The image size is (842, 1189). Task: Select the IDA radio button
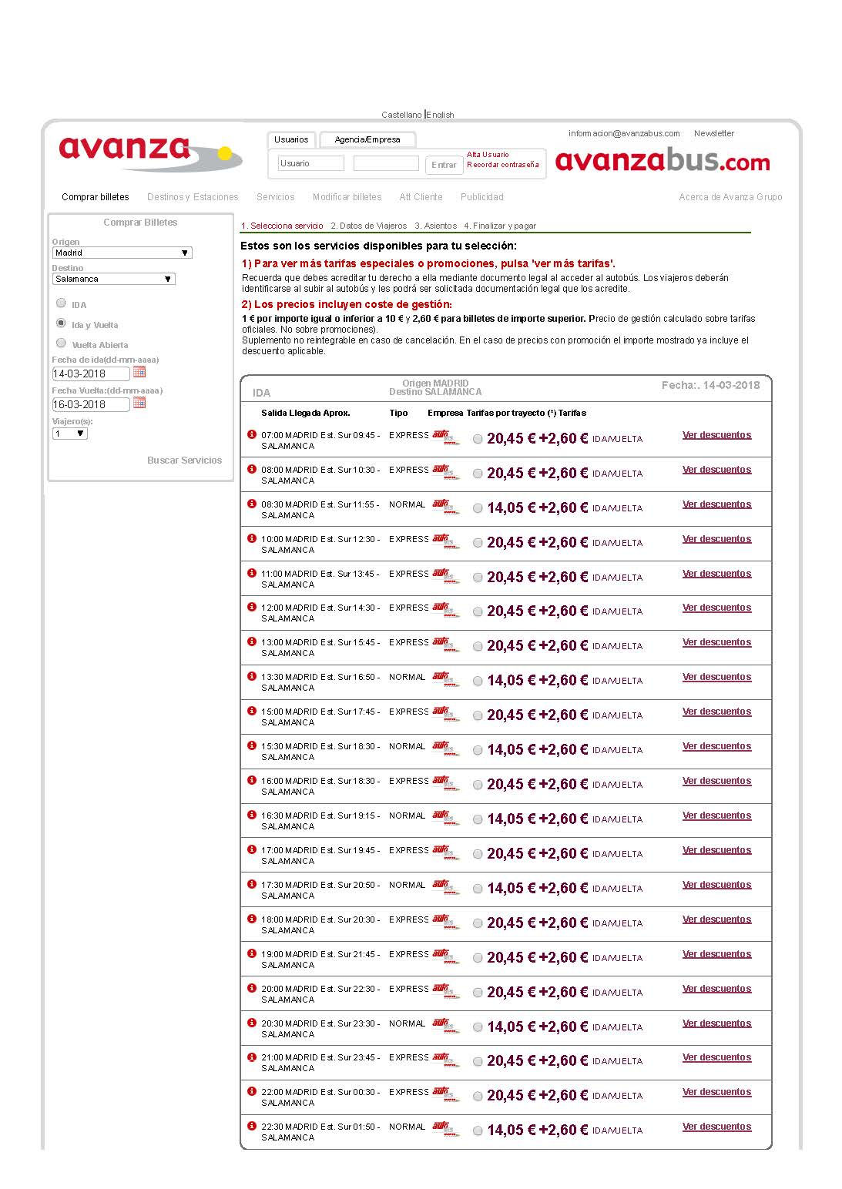pos(61,303)
